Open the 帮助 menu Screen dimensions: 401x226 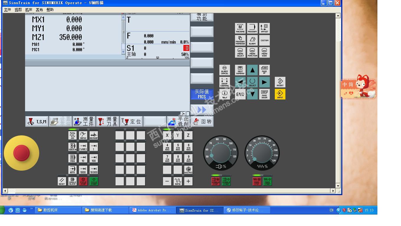pyautogui.click(x=50, y=10)
